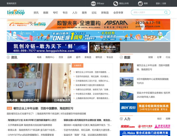177x136 pixels.
Task: Click the 家家悦 brand logo
Action: 128,126
